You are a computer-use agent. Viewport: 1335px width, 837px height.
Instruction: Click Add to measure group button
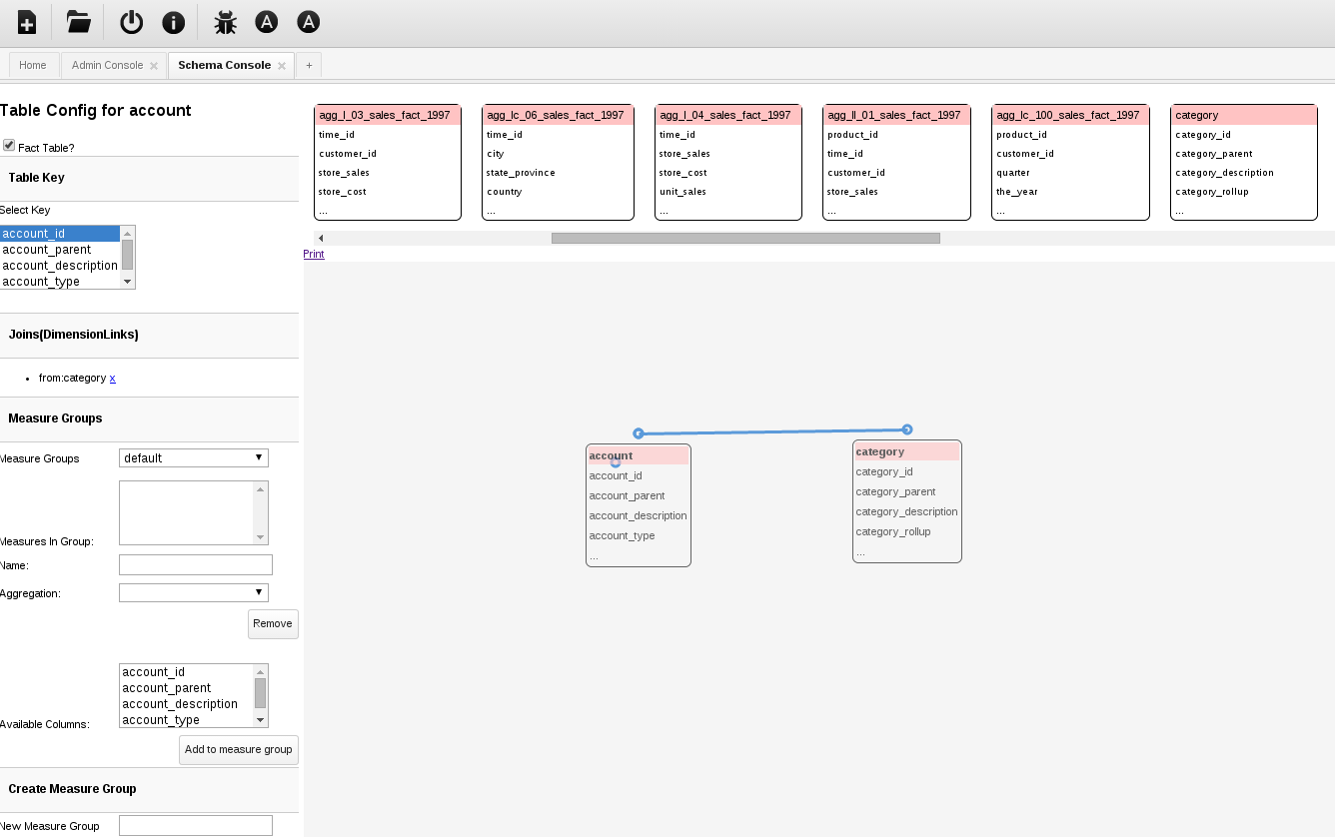click(239, 749)
